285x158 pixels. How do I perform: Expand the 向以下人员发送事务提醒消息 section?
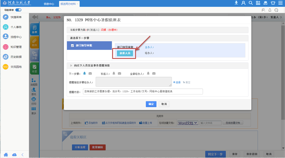71,65
